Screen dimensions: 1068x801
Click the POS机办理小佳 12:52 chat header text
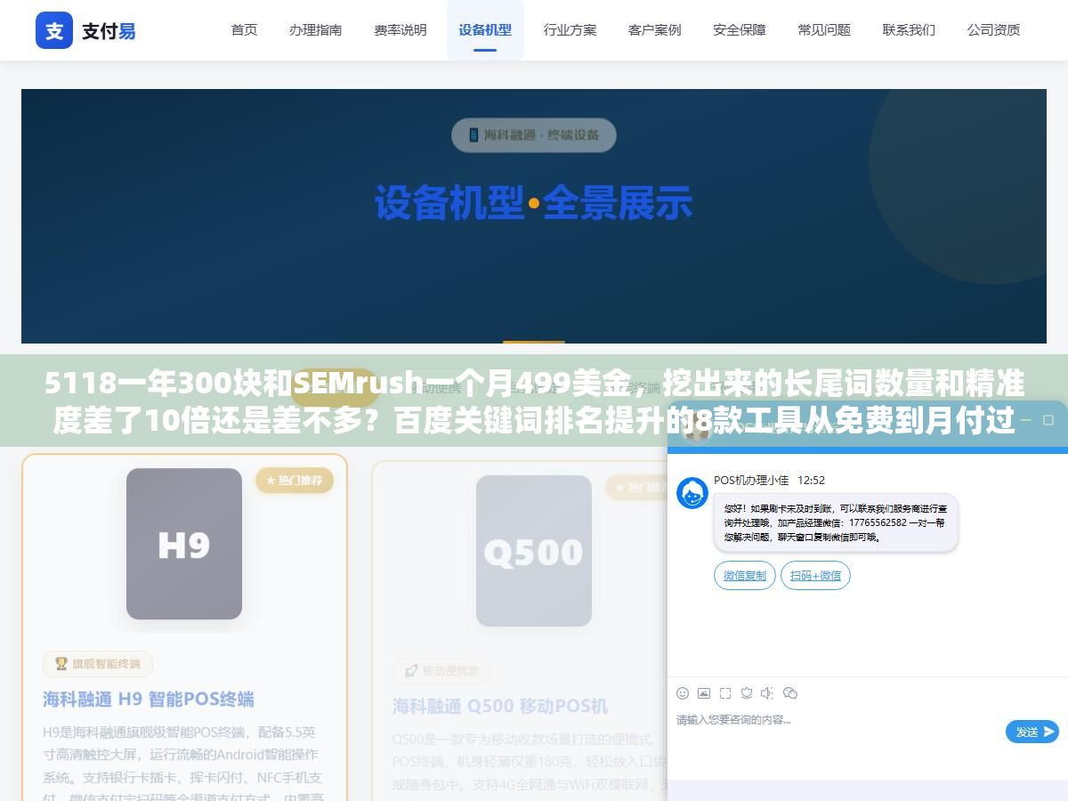point(769,480)
